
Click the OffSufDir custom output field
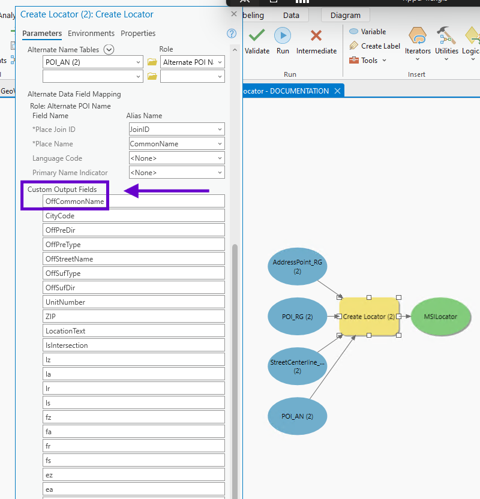pyautogui.click(x=134, y=287)
